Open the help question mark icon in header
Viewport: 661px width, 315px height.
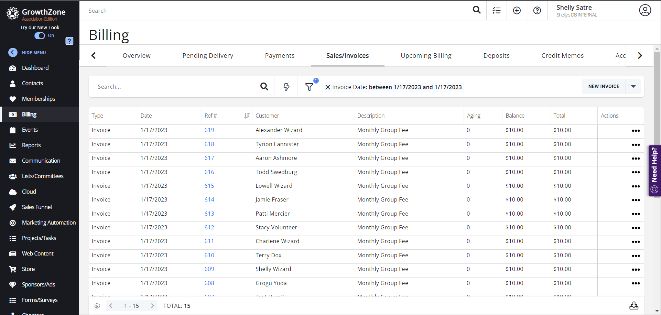pos(537,11)
